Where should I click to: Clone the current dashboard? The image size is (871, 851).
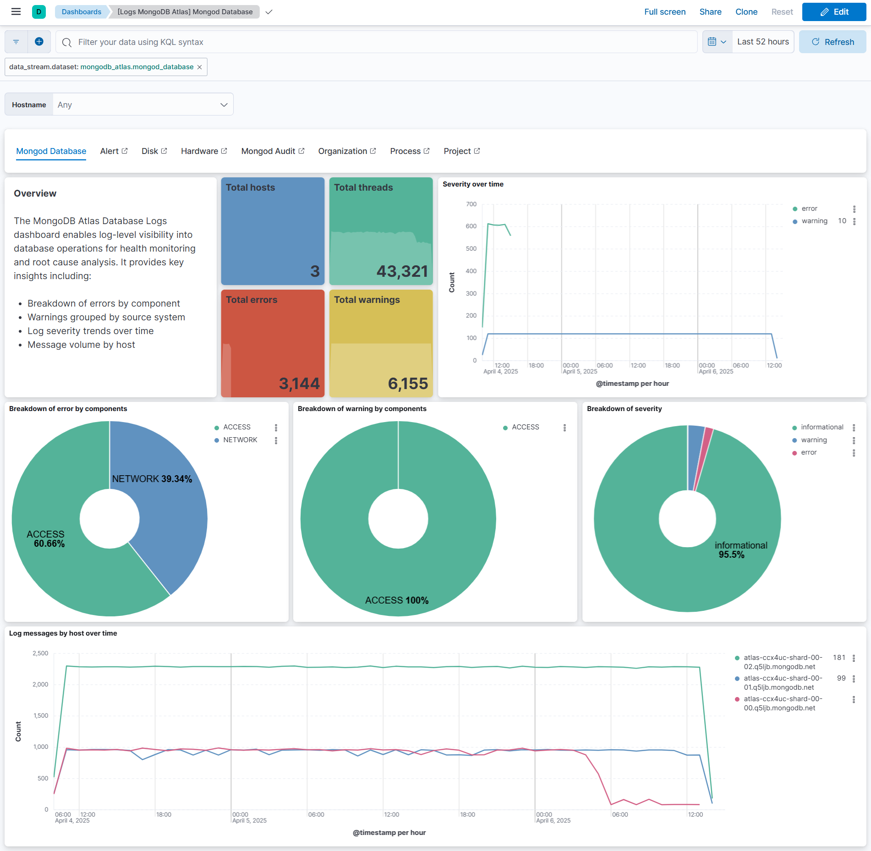click(x=746, y=11)
